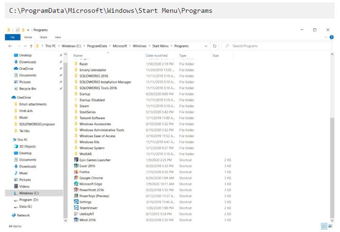Go up one folder level arrow

tap(31, 46)
